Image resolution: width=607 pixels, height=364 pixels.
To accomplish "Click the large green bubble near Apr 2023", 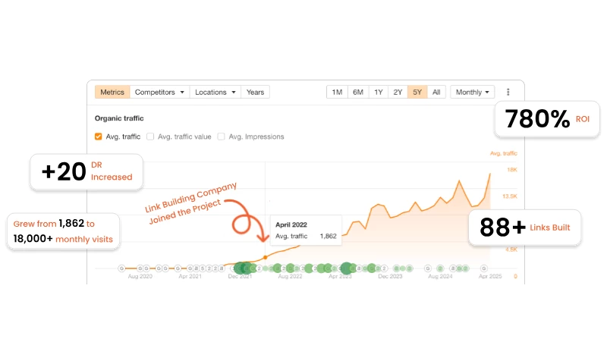I will pos(346,268).
